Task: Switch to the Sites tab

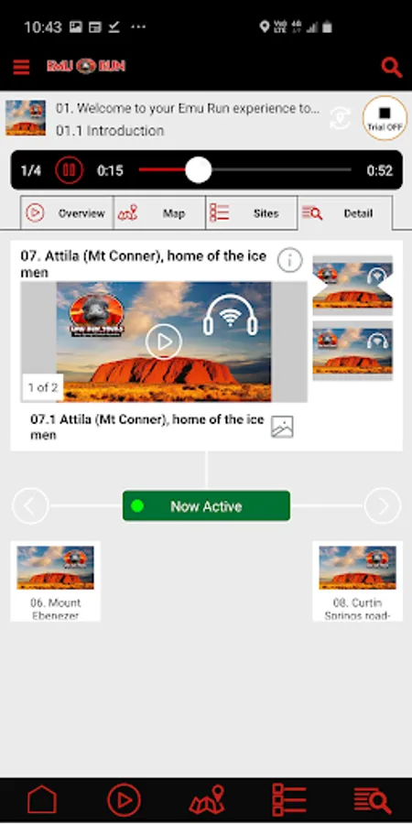Action: pyautogui.click(x=252, y=213)
